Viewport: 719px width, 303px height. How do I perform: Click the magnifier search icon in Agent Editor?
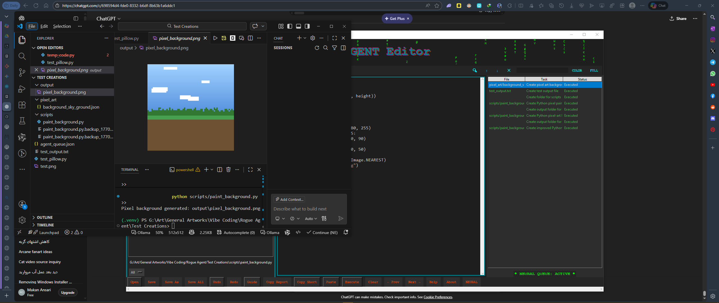(x=475, y=70)
